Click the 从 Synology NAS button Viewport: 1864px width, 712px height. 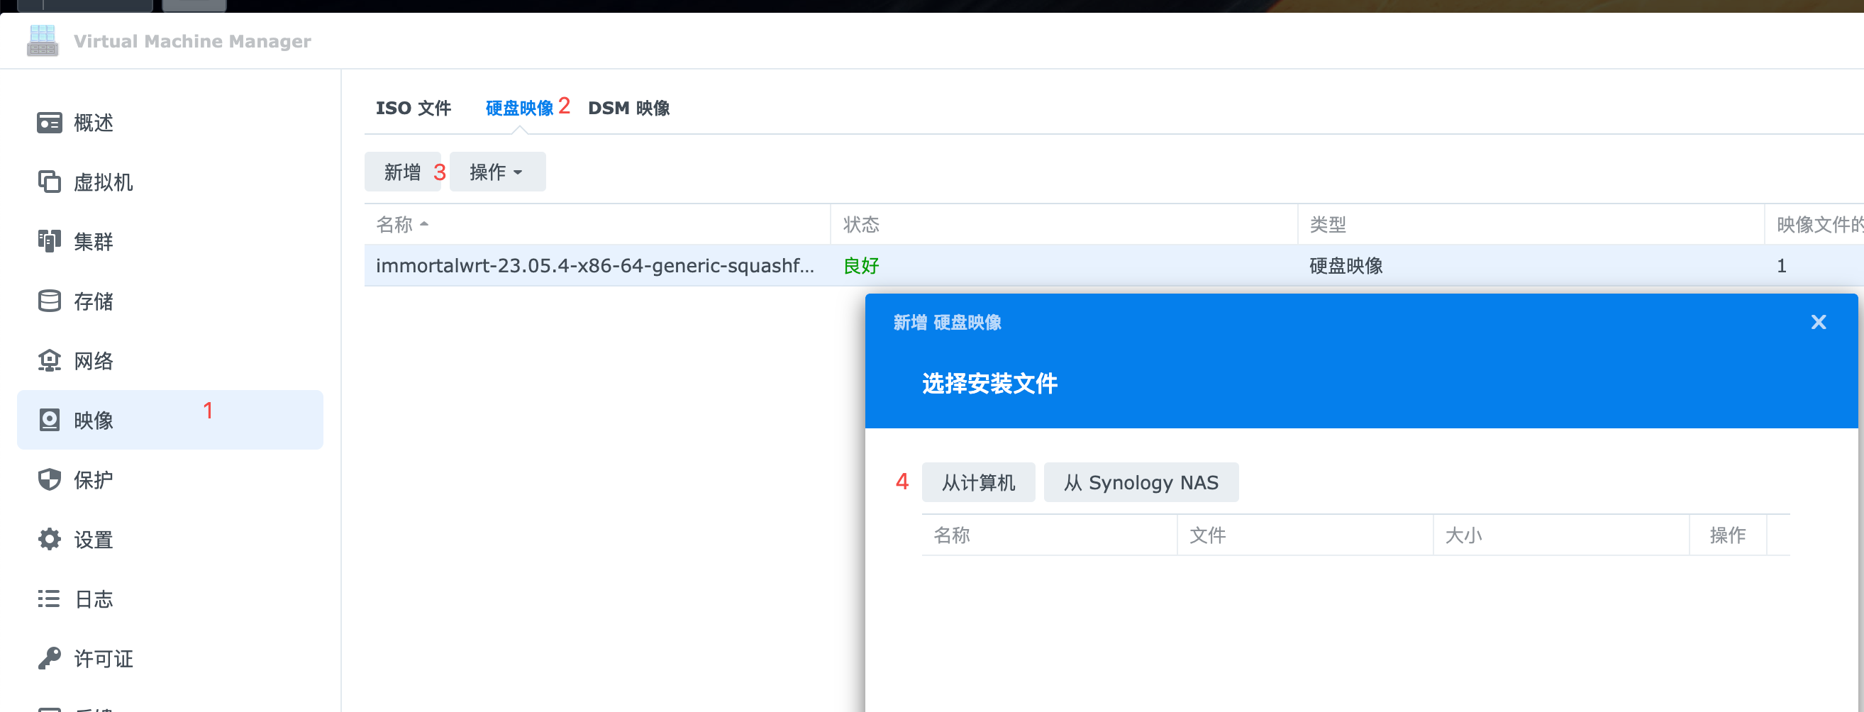[x=1141, y=482]
